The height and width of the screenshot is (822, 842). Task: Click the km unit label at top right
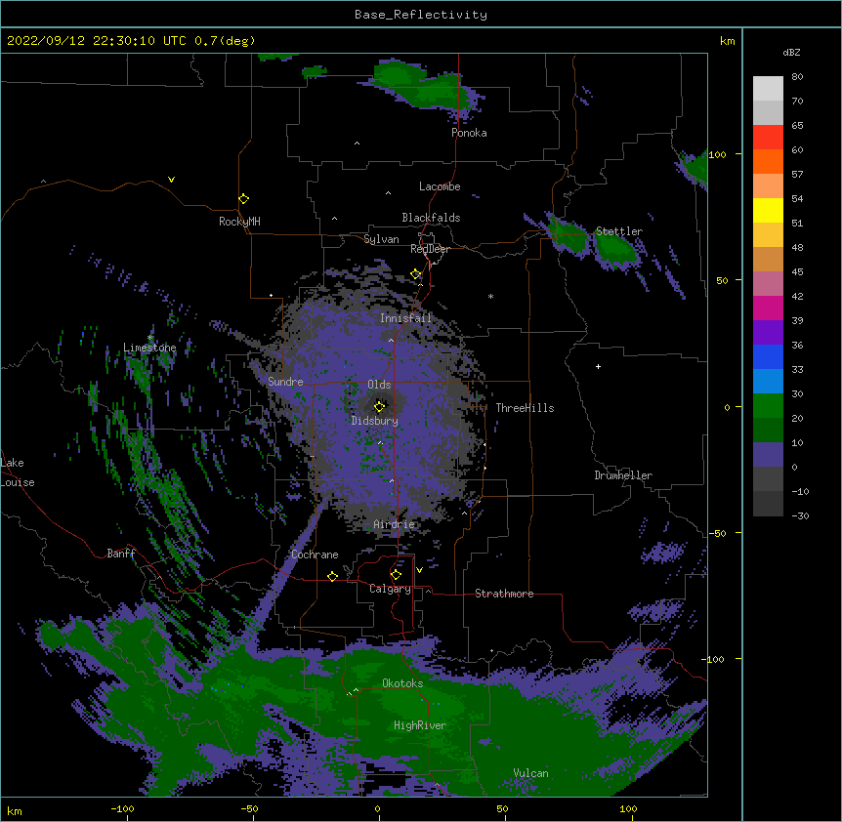tap(727, 41)
